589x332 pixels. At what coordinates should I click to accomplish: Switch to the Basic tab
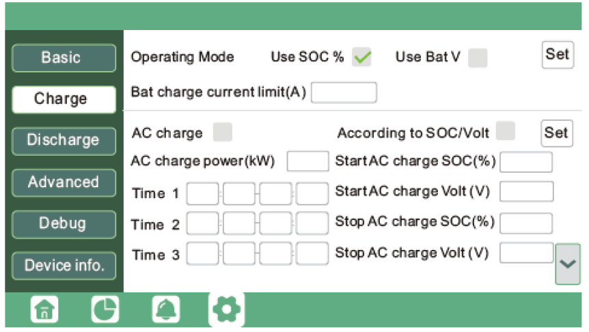[64, 58]
